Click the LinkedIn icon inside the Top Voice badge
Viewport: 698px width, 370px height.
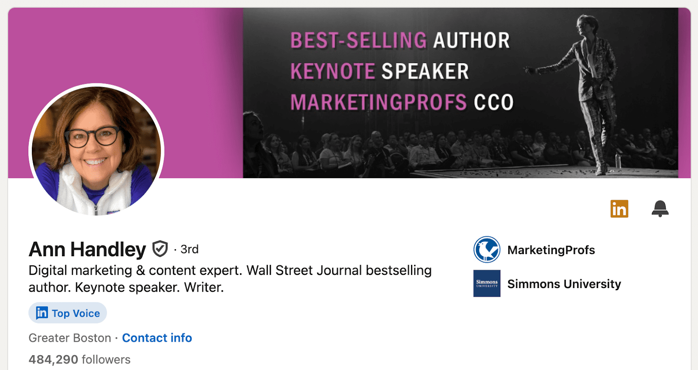coord(42,313)
